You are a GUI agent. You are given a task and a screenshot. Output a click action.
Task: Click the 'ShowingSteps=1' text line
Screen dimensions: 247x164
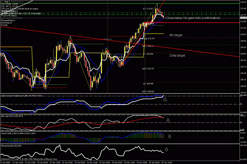coord(8,20)
